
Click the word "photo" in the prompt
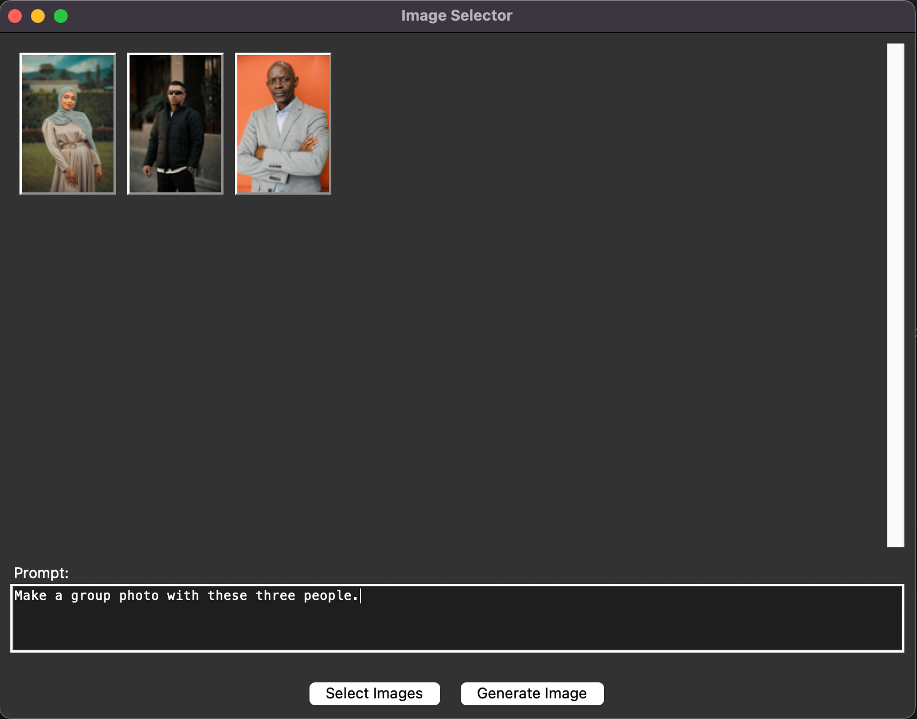click(139, 596)
